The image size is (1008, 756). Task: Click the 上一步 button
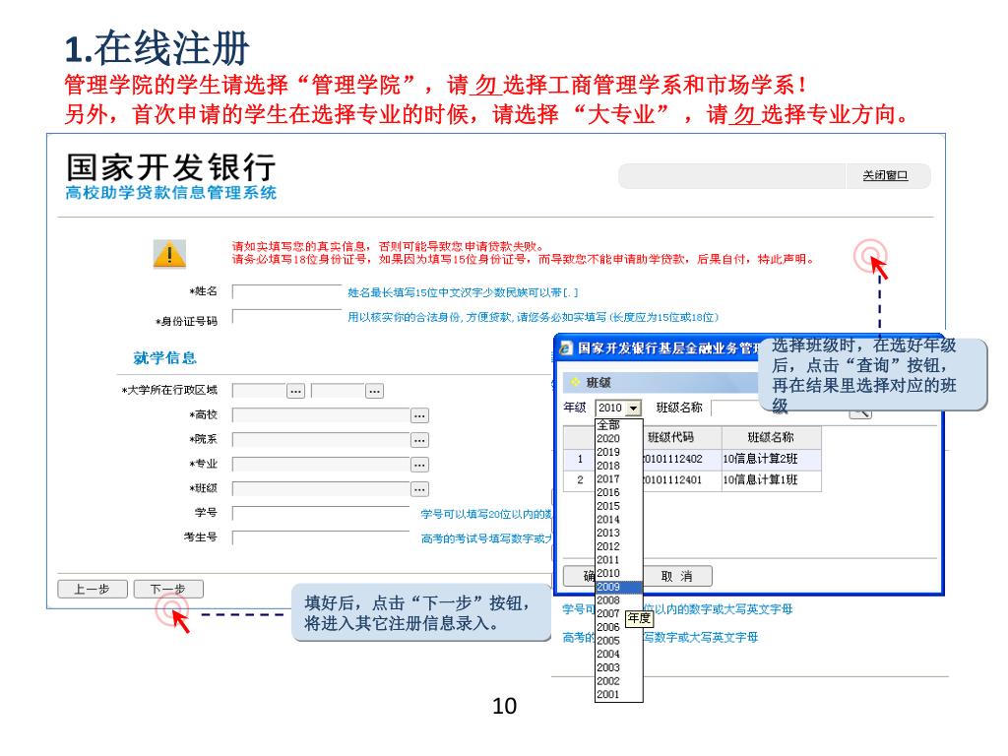click(x=93, y=589)
